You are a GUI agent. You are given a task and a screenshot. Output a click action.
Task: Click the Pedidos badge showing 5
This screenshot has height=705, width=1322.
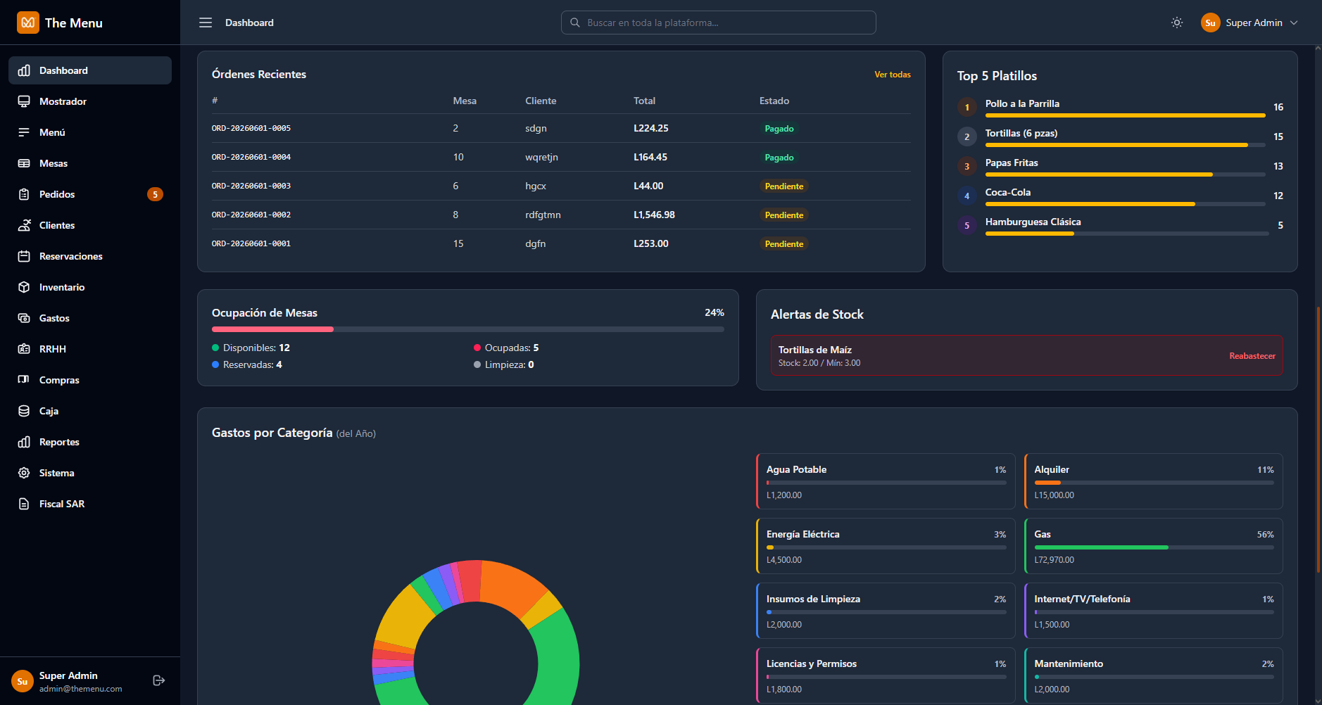click(x=155, y=194)
